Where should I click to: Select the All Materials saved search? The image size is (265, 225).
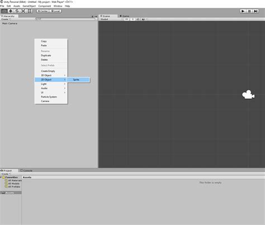click(x=13, y=180)
